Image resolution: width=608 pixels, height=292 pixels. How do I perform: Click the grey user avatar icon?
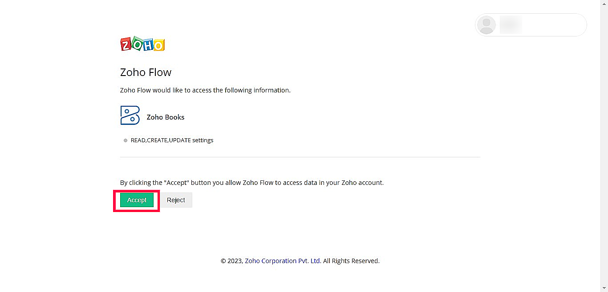(x=486, y=25)
